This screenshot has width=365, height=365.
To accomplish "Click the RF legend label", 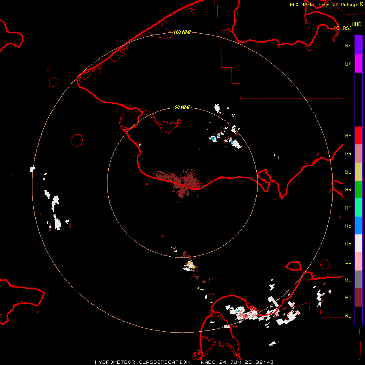I will 348,45.
